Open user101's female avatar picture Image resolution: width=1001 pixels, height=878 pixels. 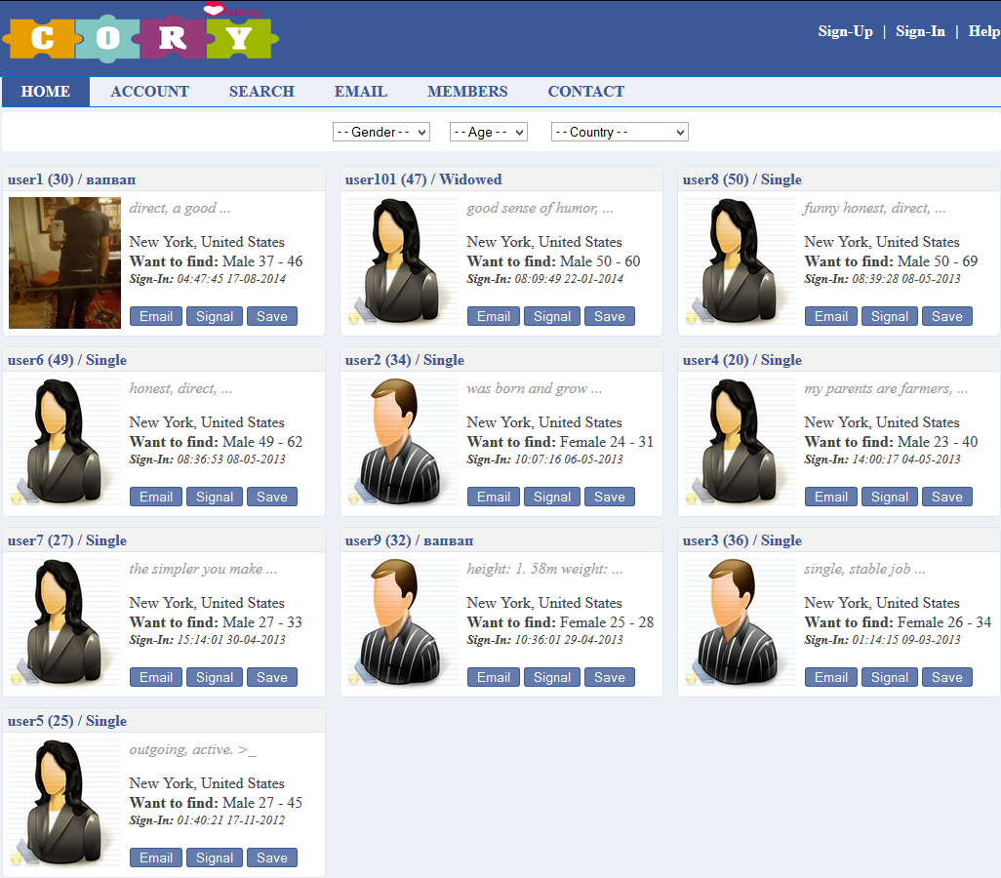pos(402,262)
